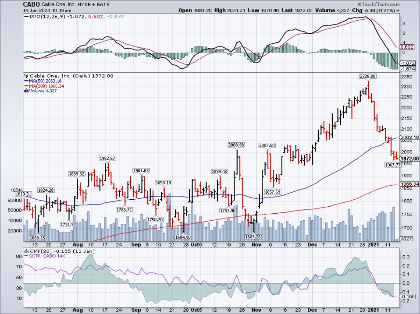Click the 1889.82 price label
Image resolution: width=420 pixels, height=314 pixels.
point(77,174)
